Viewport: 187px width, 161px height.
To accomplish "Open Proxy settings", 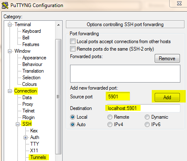I will click(28, 104).
